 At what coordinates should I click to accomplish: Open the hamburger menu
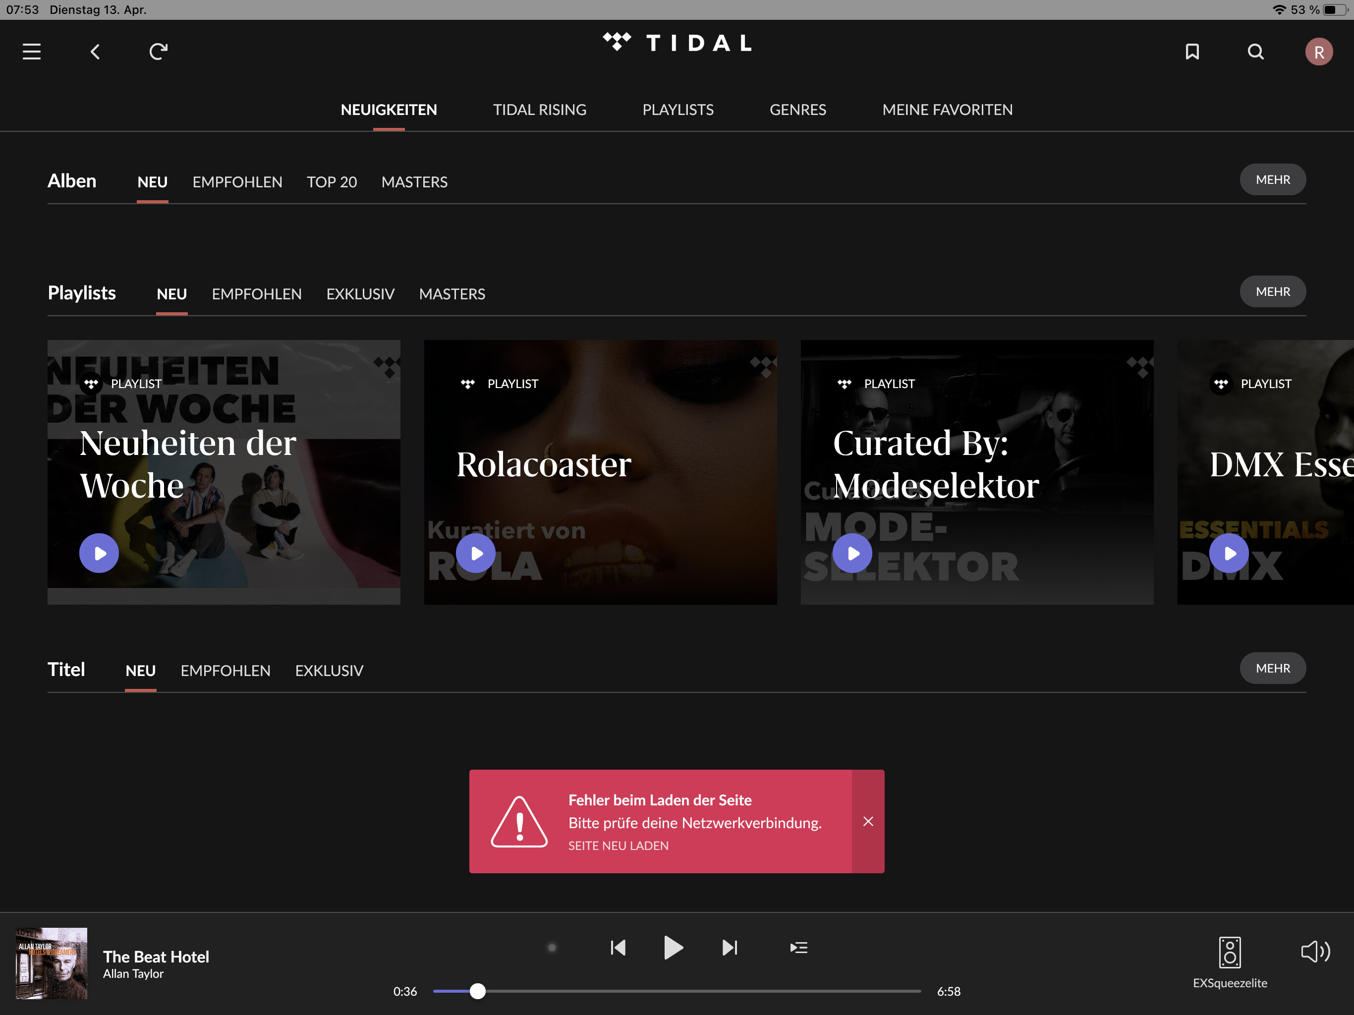[x=32, y=52]
